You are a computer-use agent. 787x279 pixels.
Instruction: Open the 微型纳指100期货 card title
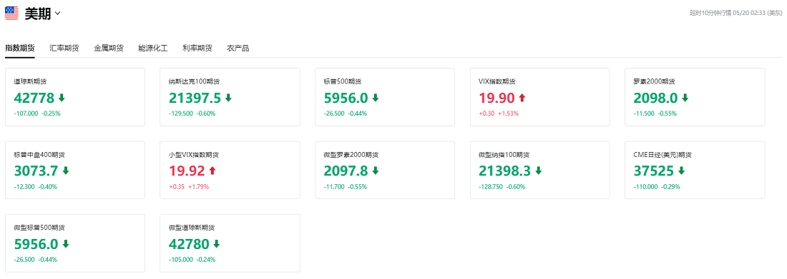coord(504,155)
